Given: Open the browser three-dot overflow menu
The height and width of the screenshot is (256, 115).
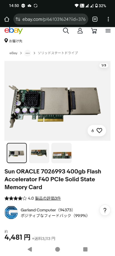Looking at the screenshot, I should pyautogui.click(x=108, y=19).
